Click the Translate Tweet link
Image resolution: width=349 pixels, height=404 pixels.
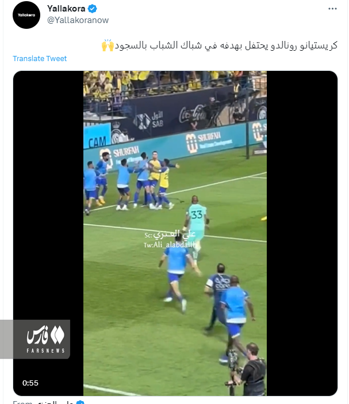[40, 58]
